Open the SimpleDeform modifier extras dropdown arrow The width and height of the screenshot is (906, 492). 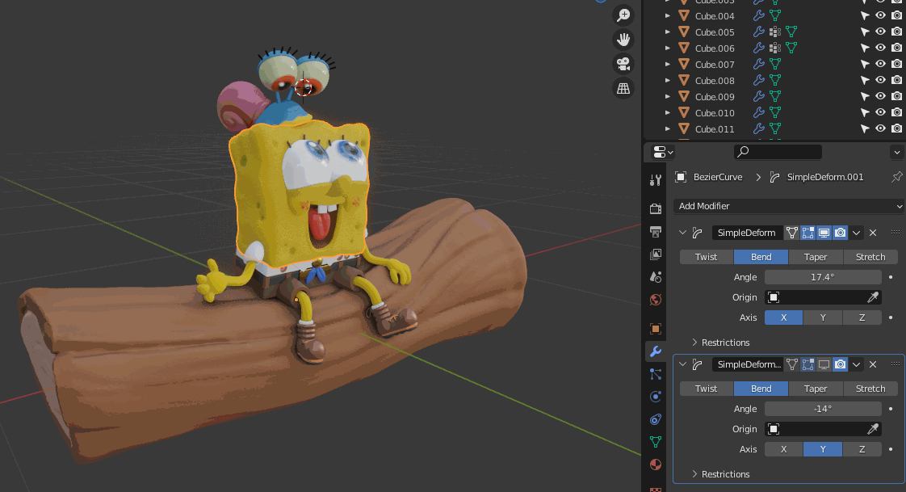856,233
